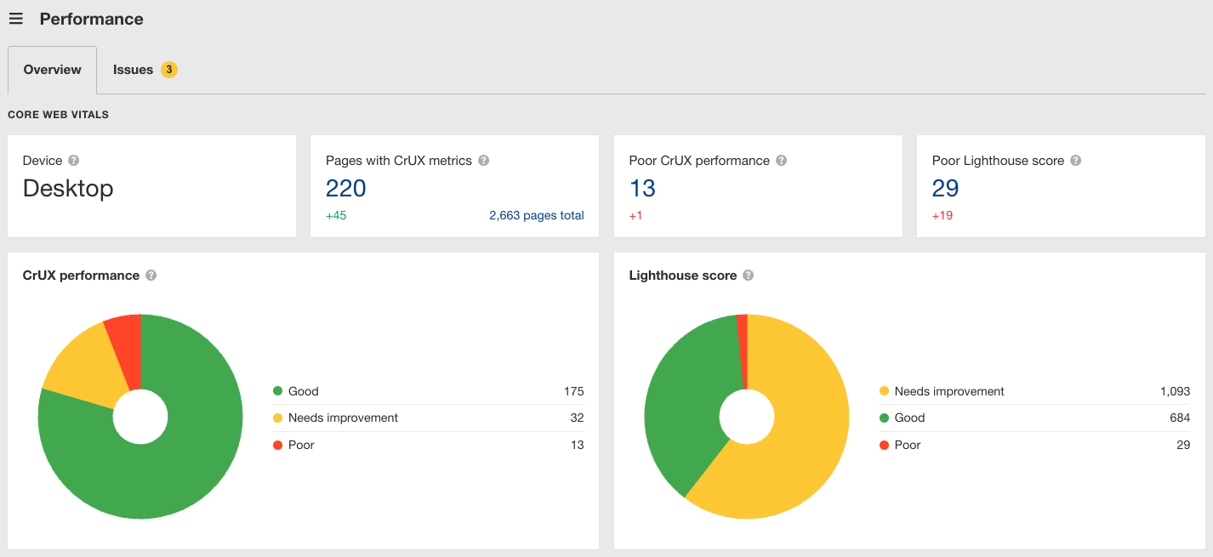Click the help icon beside Pages with CrUX metrics
1213x557 pixels.
coord(483,160)
